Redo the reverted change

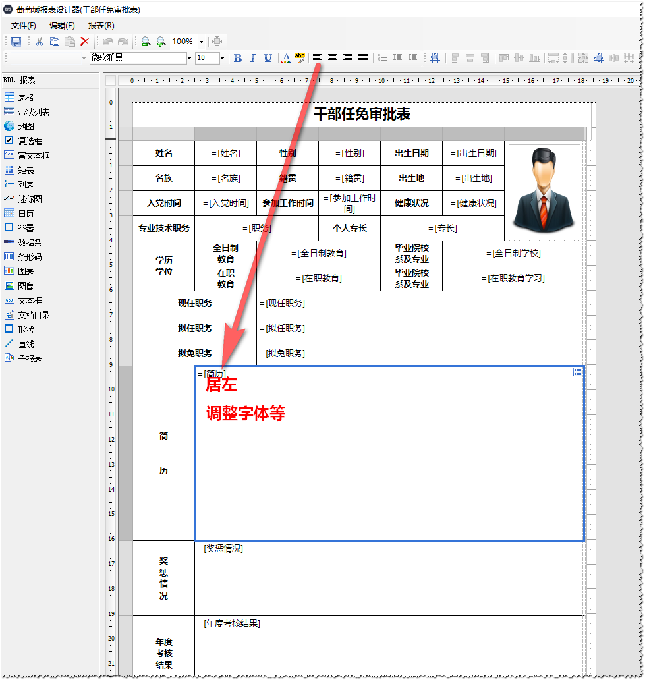[x=123, y=42]
